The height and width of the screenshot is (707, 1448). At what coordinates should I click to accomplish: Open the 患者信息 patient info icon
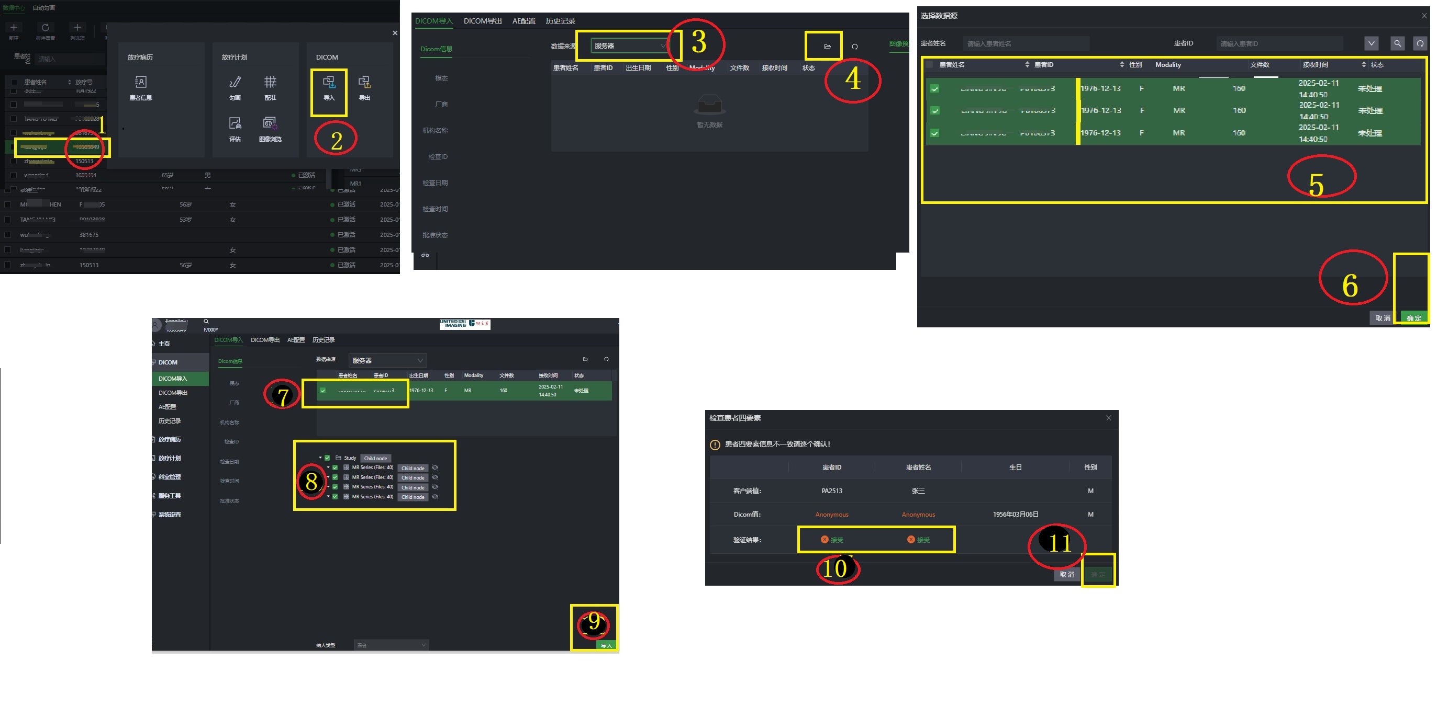[x=140, y=83]
